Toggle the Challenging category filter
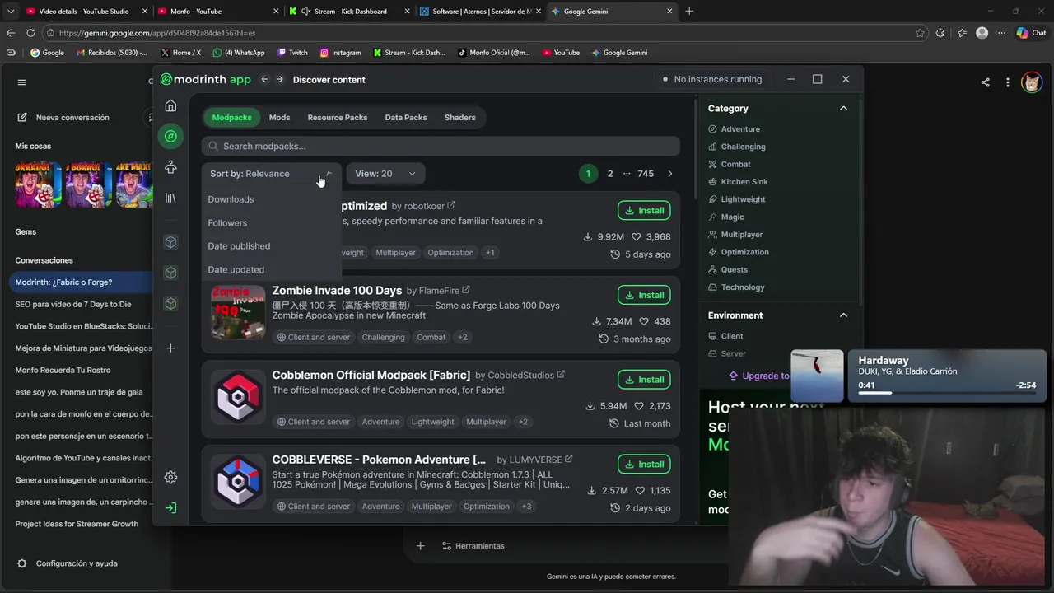The width and height of the screenshot is (1054, 593). coord(737,147)
